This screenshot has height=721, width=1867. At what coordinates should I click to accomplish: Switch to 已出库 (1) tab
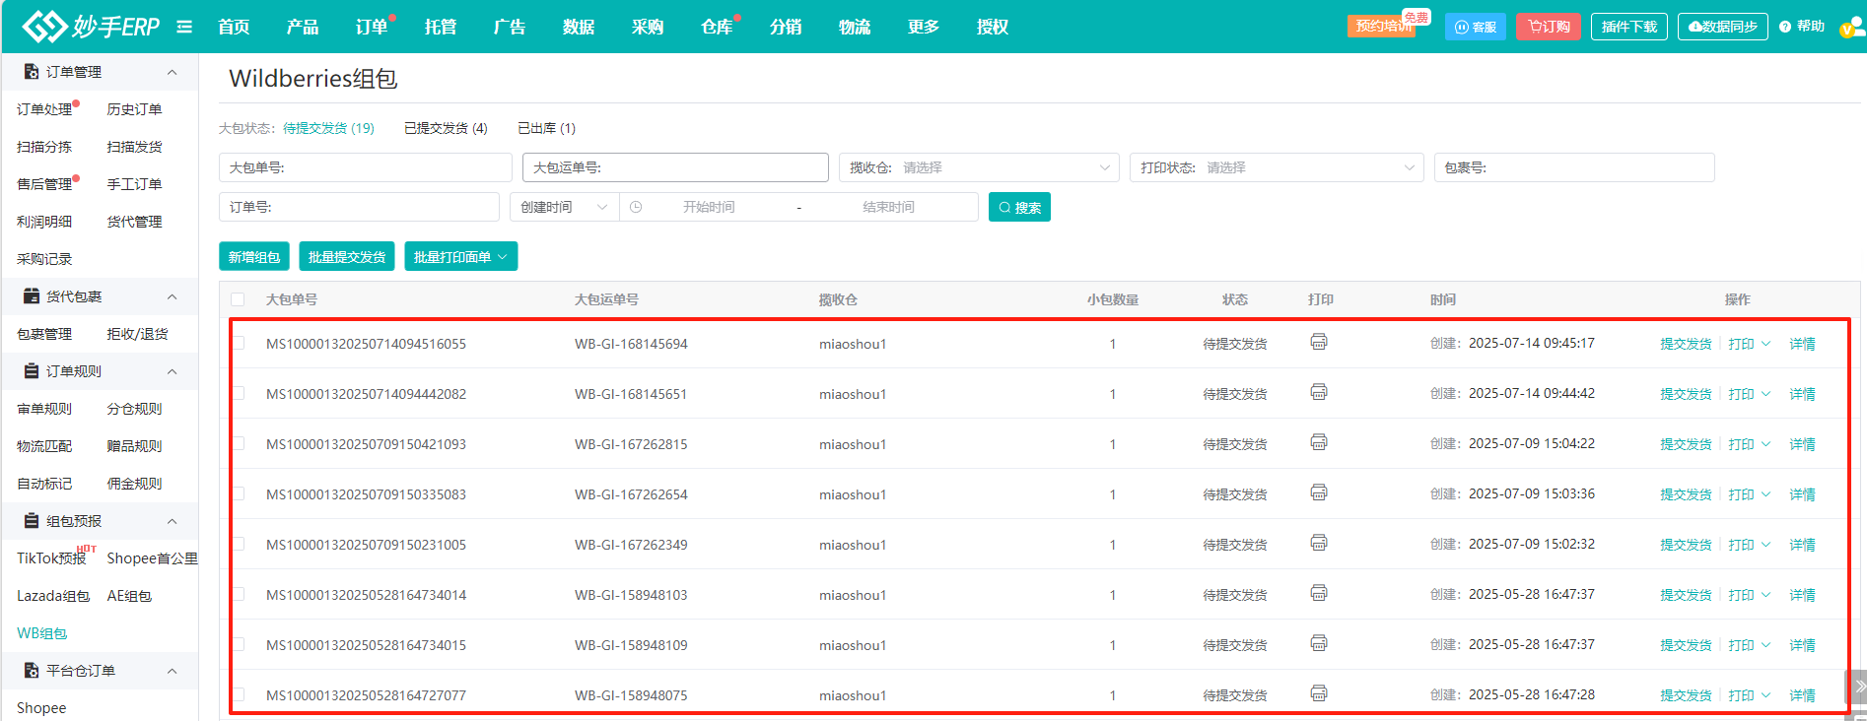click(x=546, y=128)
